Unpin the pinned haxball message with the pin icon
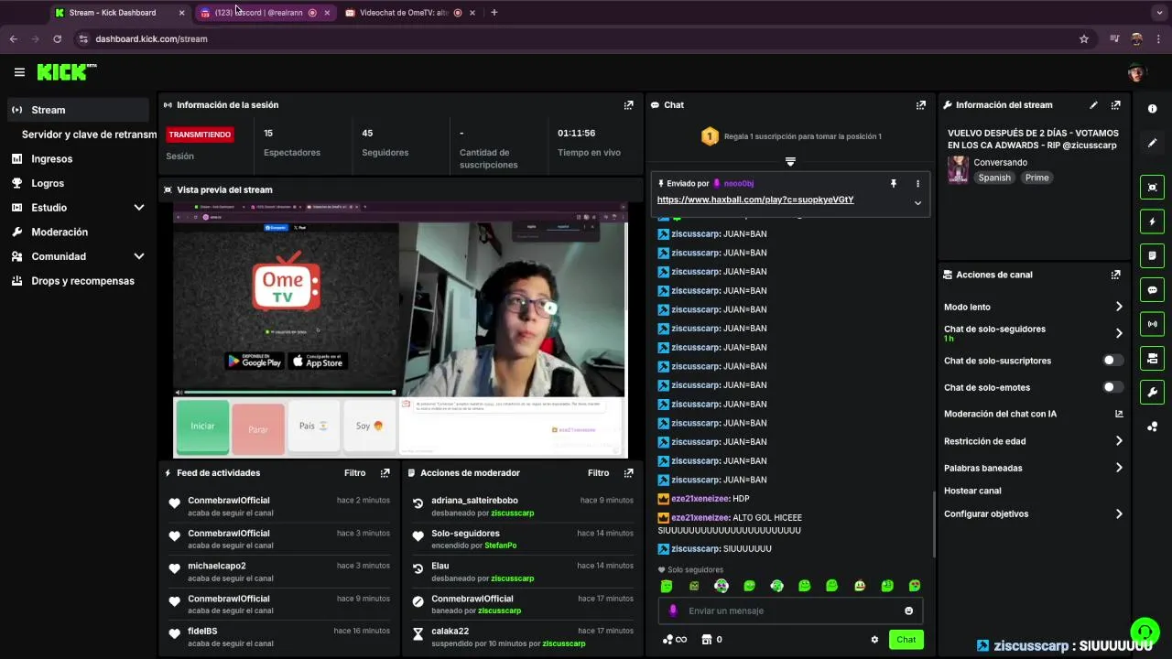 894,183
